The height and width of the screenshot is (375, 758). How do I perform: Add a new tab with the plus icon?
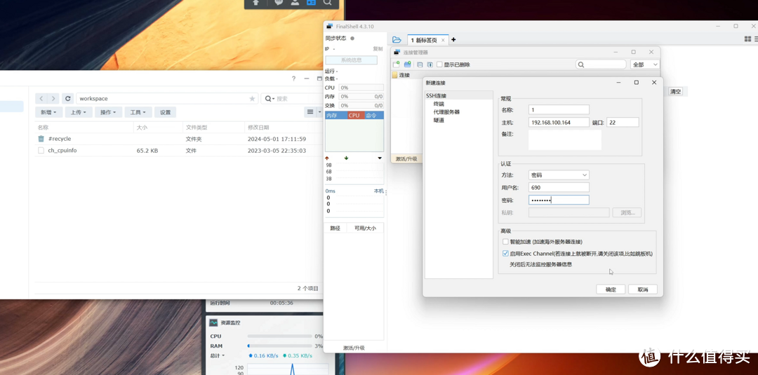click(x=453, y=40)
